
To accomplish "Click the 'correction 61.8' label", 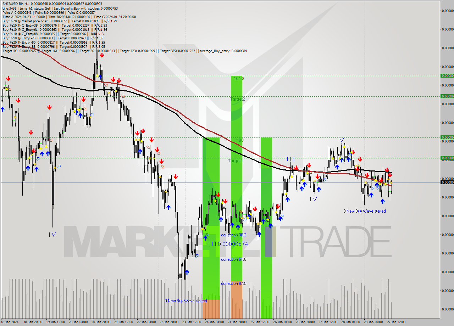I will [x=233, y=259].
